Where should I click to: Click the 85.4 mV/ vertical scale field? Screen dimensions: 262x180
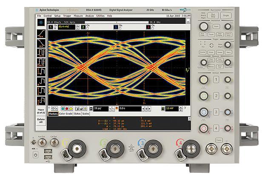66,27
